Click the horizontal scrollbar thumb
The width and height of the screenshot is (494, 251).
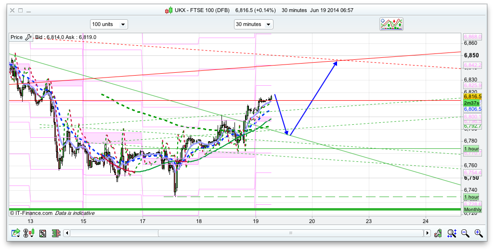[x=291, y=233]
